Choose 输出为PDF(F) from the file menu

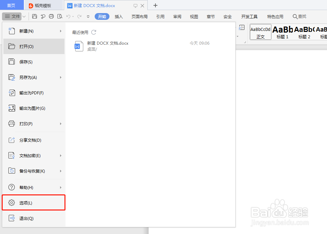[x=34, y=93]
